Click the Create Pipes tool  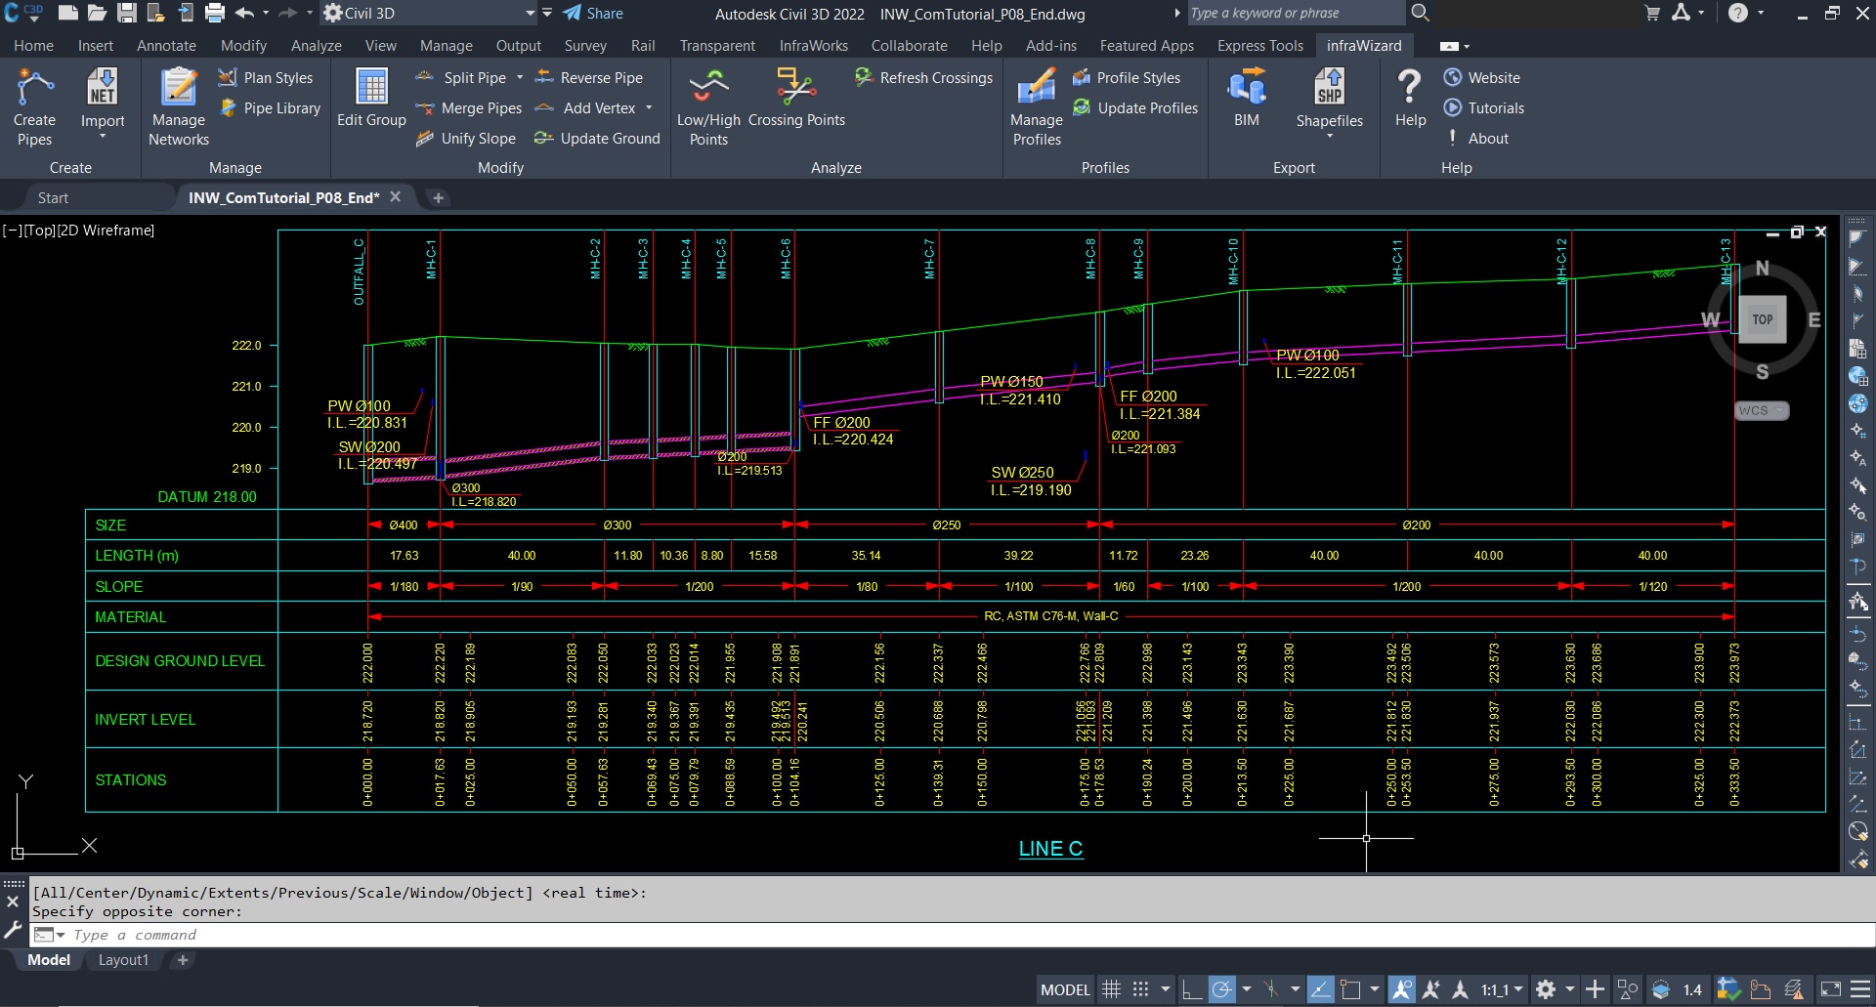point(34,106)
